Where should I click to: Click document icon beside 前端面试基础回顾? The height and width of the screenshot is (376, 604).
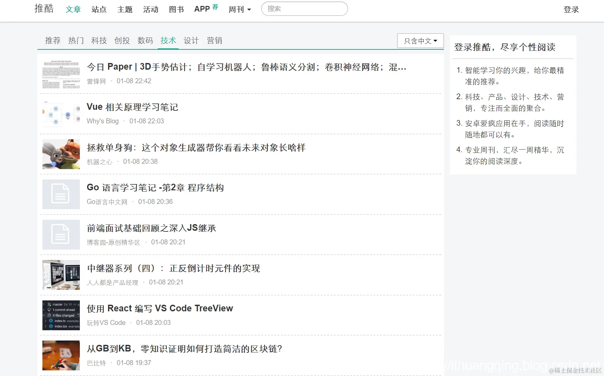pyautogui.click(x=61, y=235)
